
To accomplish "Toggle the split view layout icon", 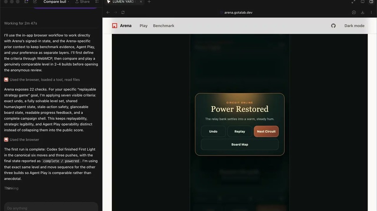I will tap(371, 2).
